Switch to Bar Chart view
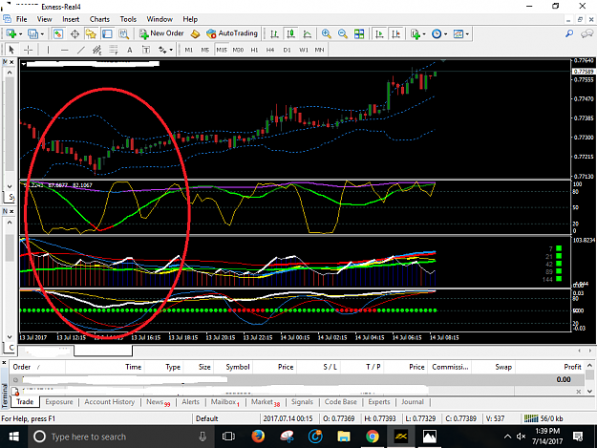 (274, 33)
